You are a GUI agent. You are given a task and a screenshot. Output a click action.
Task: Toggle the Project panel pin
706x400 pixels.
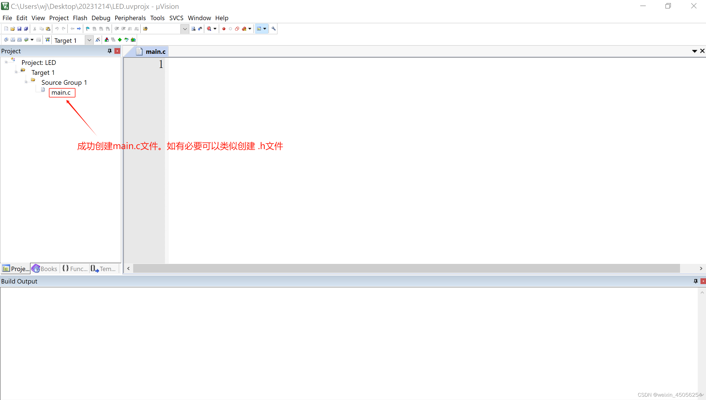[x=110, y=51]
